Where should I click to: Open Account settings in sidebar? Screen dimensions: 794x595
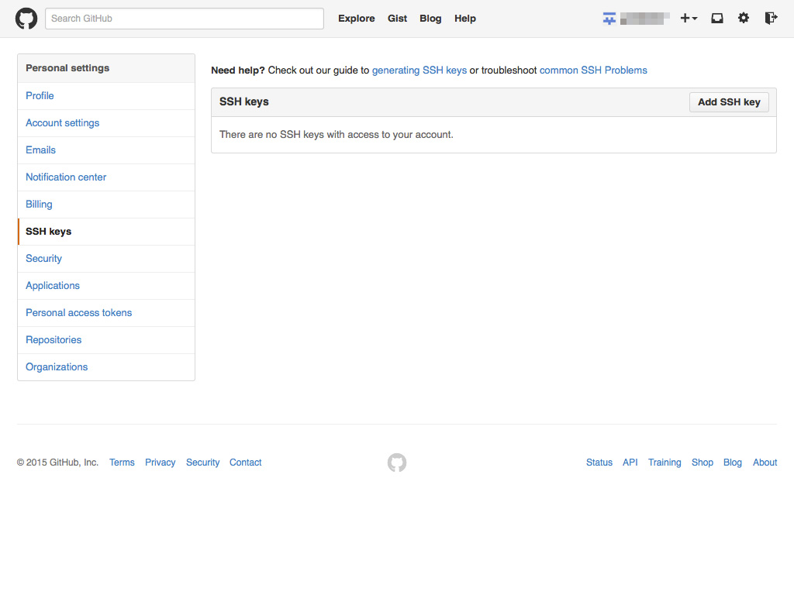point(62,123)
